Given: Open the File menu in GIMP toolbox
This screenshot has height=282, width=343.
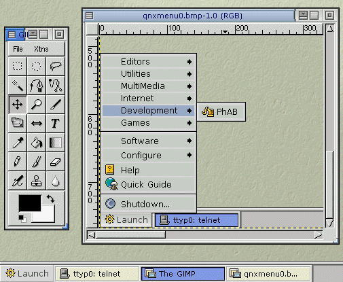Looking at the screenshot, I should (x=18, y=49).
